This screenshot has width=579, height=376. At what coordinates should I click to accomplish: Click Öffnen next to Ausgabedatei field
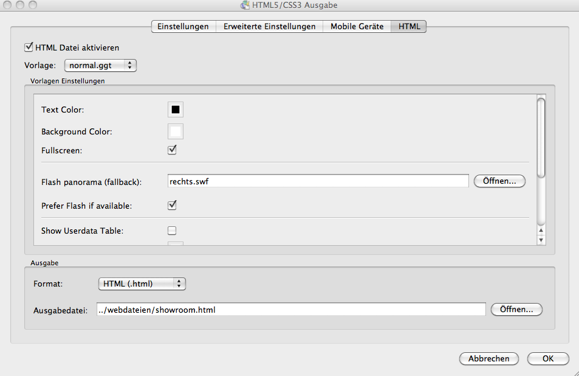click(516, 310)
